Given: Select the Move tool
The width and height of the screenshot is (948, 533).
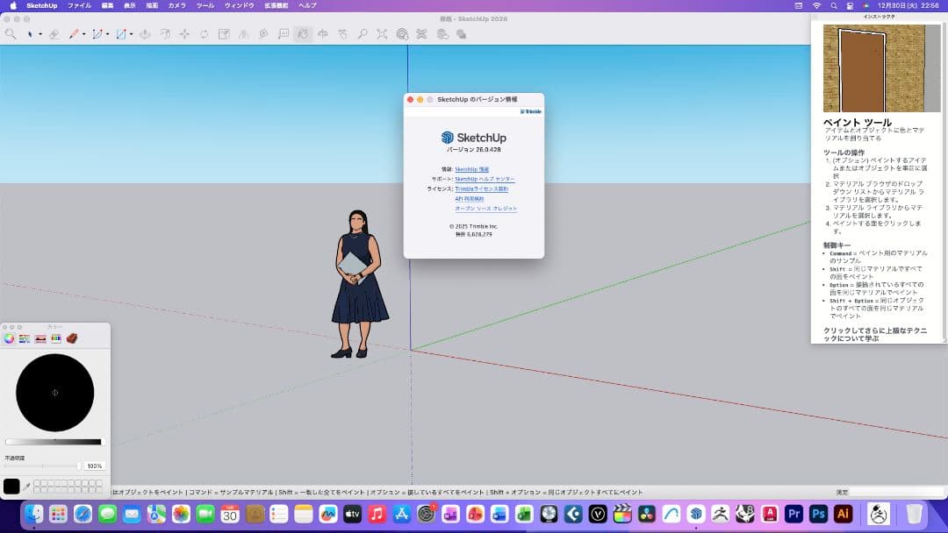Looking at the screenshot, I should pos(186,35).
